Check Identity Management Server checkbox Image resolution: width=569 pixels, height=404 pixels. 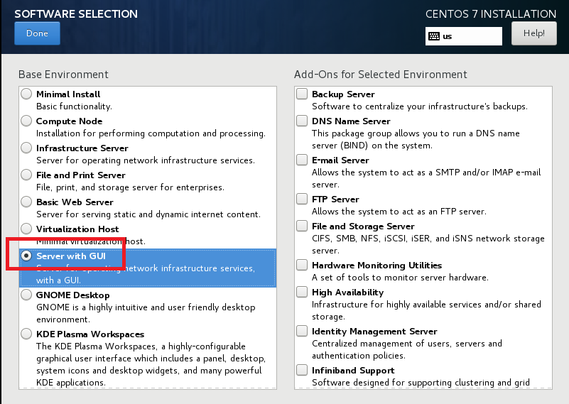(x=302, y=331)
